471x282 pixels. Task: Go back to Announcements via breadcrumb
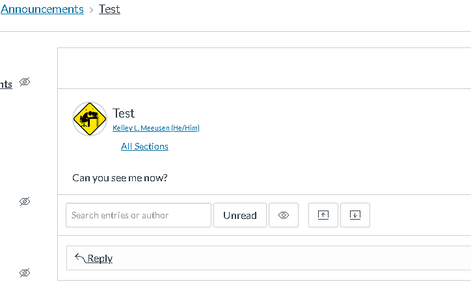42,9
